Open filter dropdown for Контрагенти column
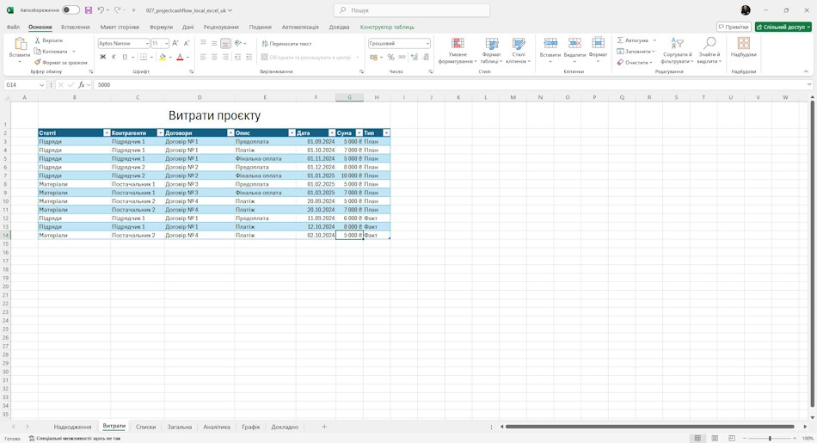The image size is (817, 443). pos(161,132)
